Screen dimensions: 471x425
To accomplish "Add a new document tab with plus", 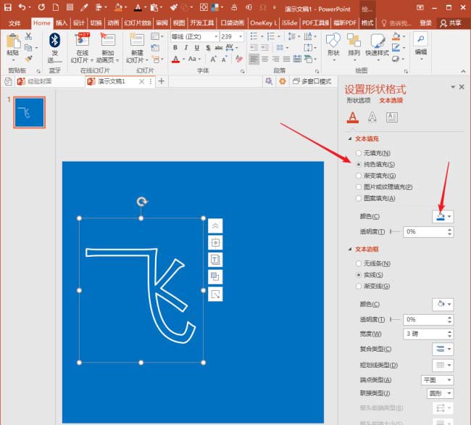I will tap(162, 81).
